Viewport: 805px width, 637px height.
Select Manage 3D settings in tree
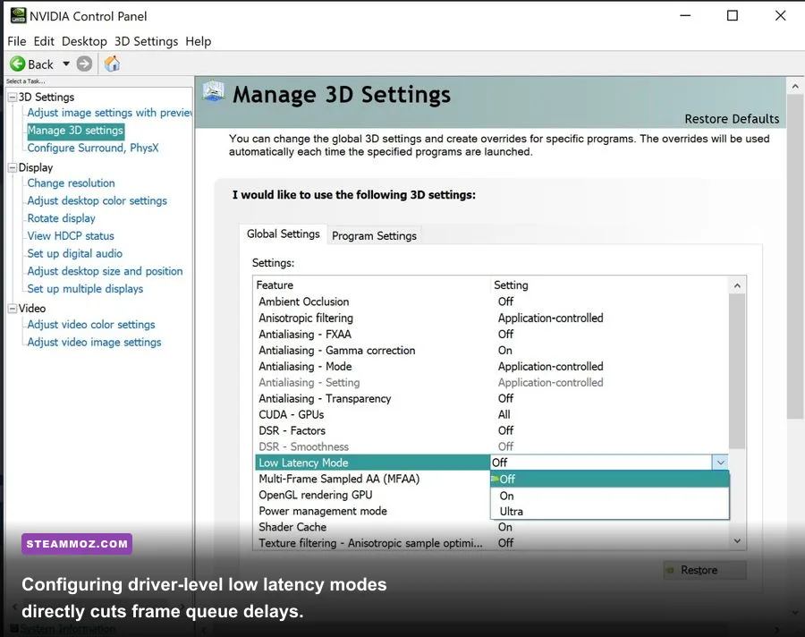(x=75, y=131)
